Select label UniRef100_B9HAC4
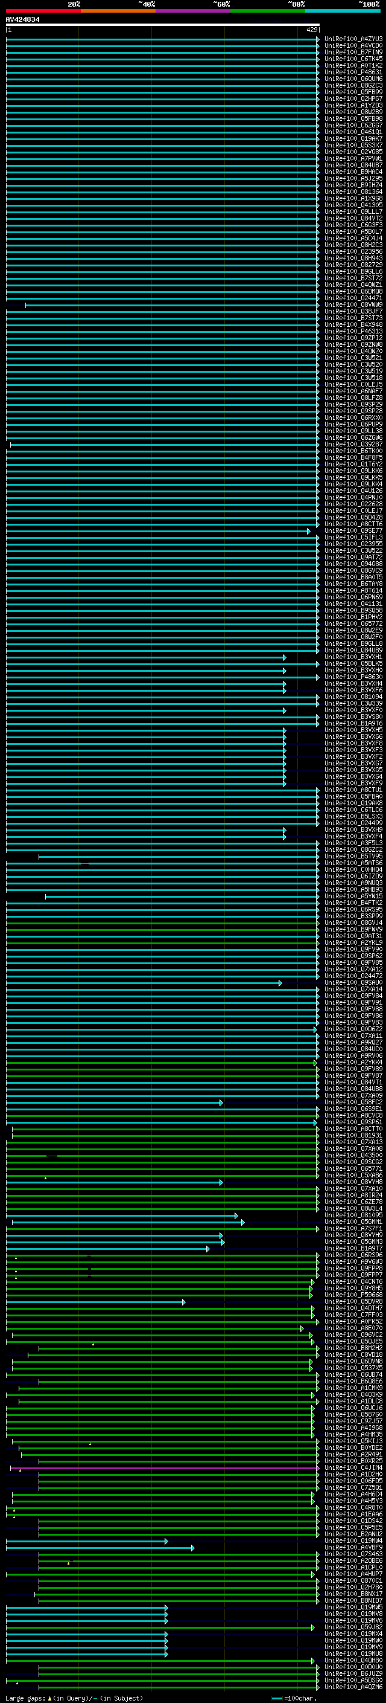Screen dimensions: 386x1703 [353, 172]
